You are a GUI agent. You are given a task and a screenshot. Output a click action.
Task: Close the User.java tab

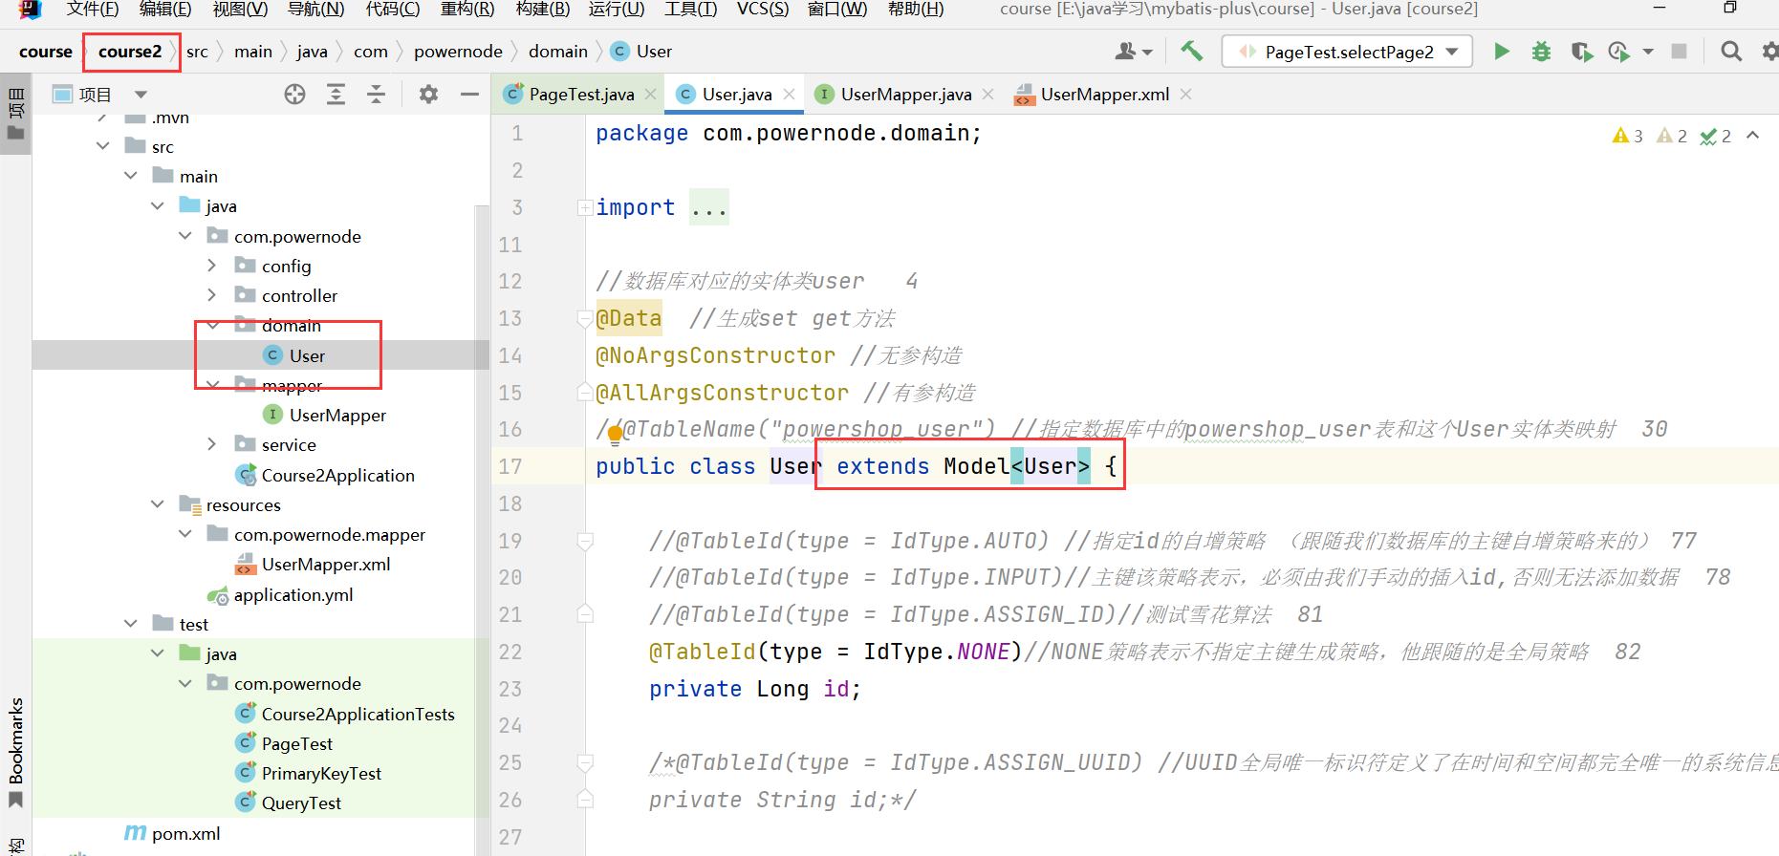coord(789,94)
